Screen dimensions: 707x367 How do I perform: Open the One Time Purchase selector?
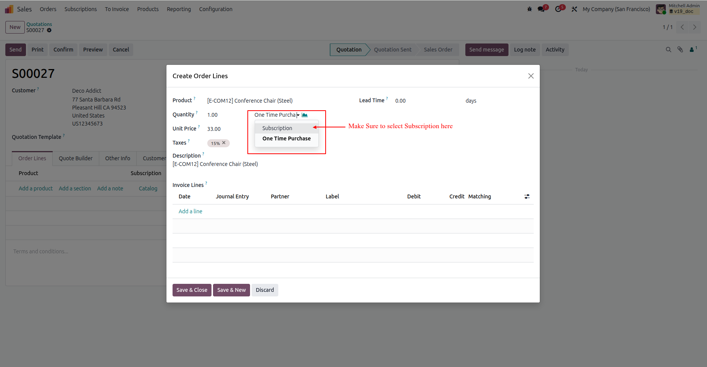coord(277,115)
